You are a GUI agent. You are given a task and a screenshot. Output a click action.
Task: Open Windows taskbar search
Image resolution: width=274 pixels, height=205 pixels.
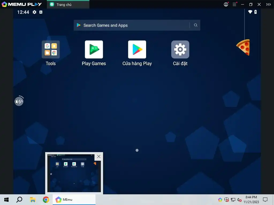[x=19, y=200]
